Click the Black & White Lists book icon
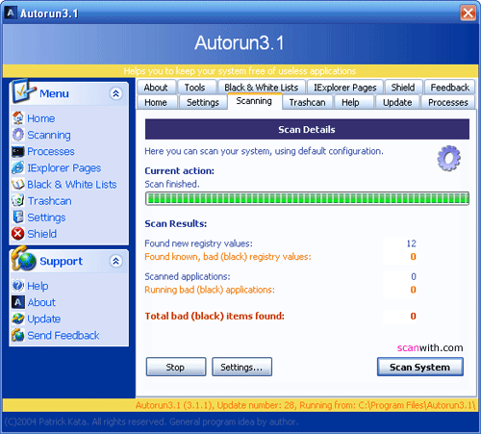This screenshot has height=434, width=481. click(x=18, y=185)
